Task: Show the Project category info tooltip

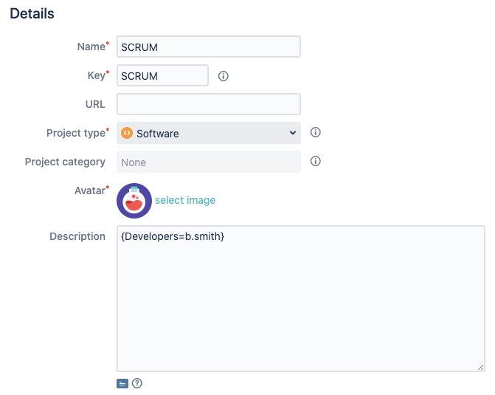Action: (x=316, y=161)
